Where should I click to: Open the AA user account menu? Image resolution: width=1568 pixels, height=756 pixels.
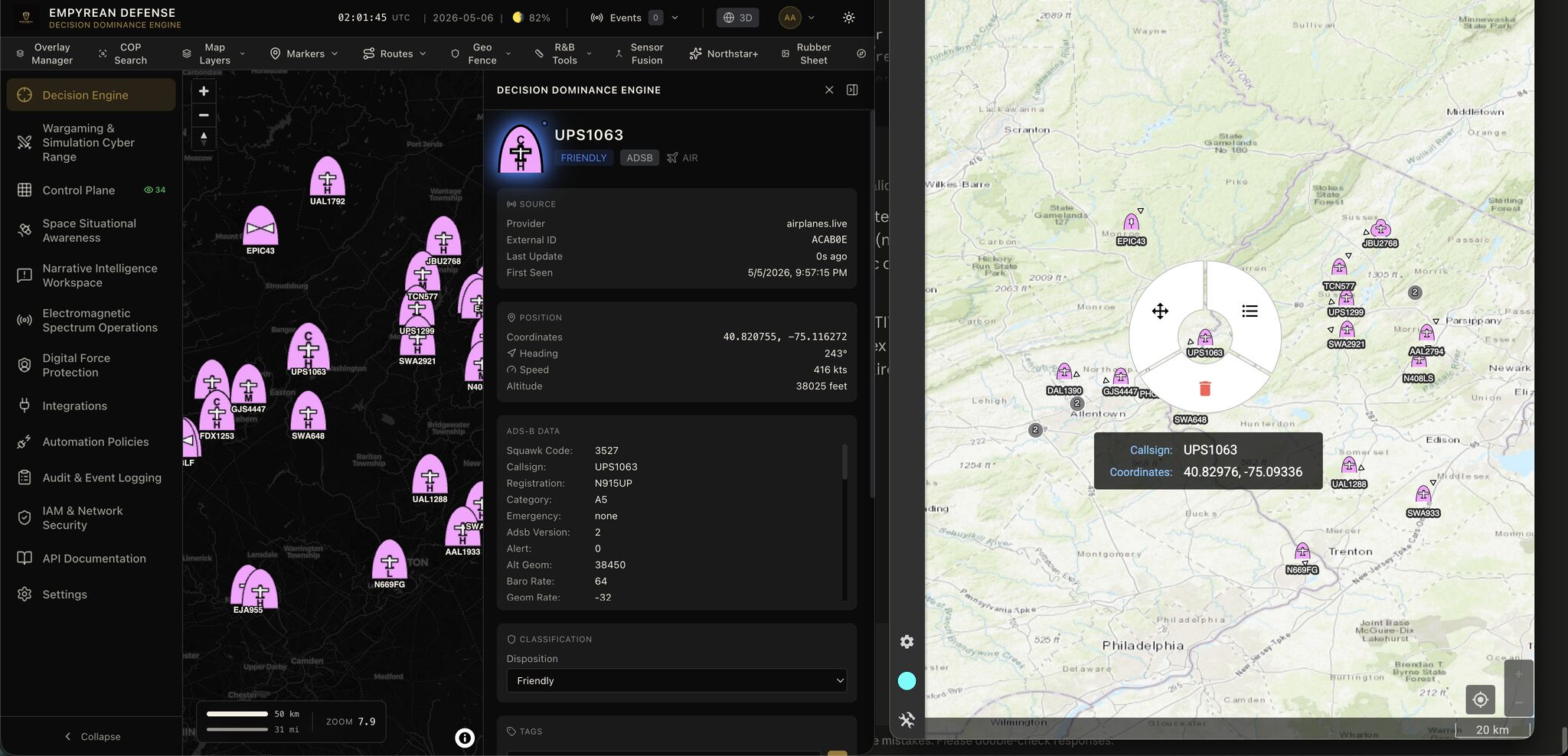pos(796,18)
